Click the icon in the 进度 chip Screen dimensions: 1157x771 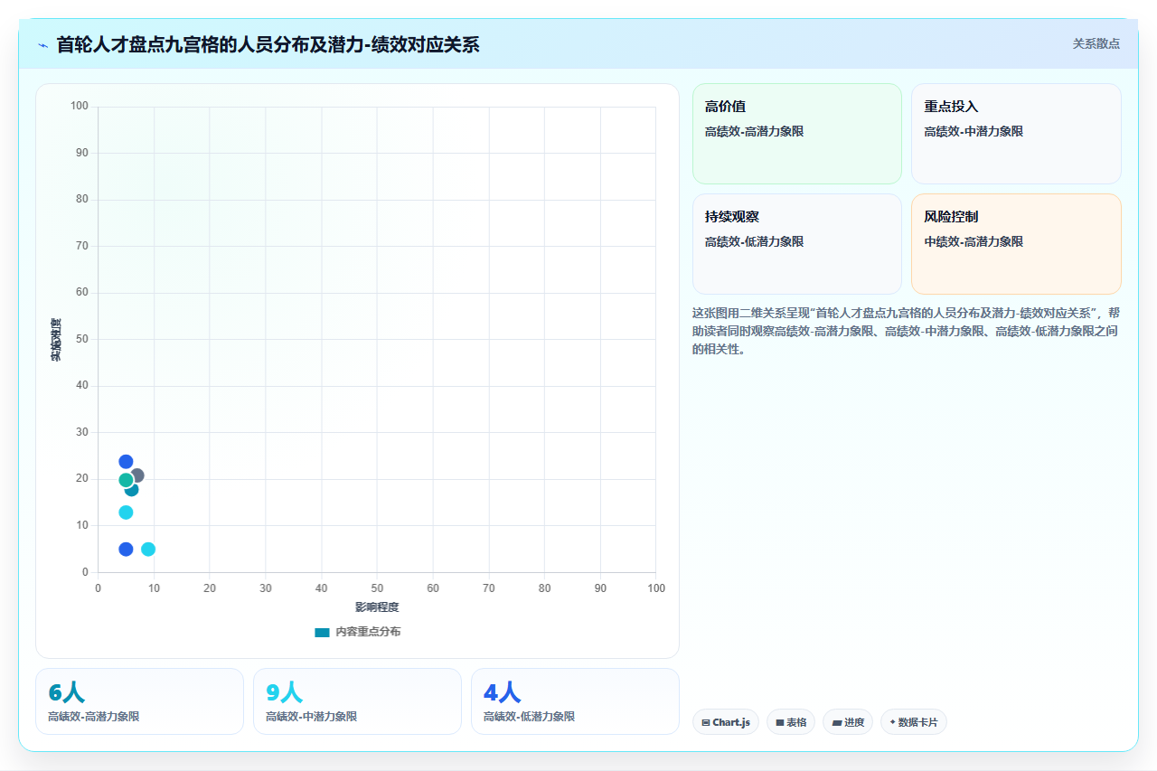pyautogui.click(x=837, y=722)
